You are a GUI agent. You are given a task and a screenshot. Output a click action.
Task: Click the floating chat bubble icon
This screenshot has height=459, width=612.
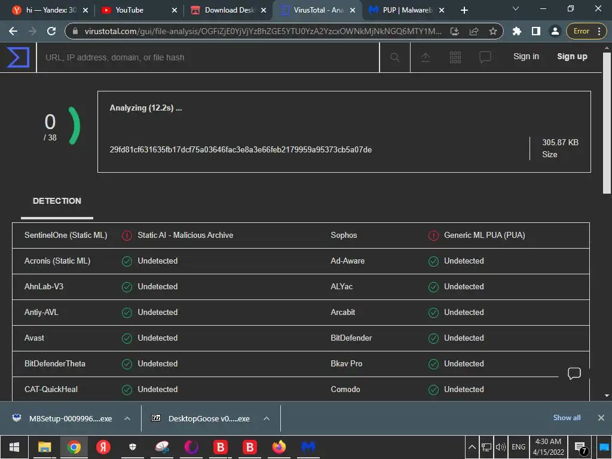pos(574,374)
